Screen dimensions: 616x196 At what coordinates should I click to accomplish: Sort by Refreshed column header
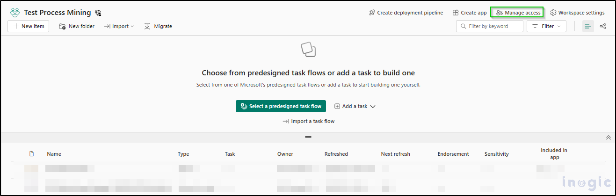click(x=336, y=154)
